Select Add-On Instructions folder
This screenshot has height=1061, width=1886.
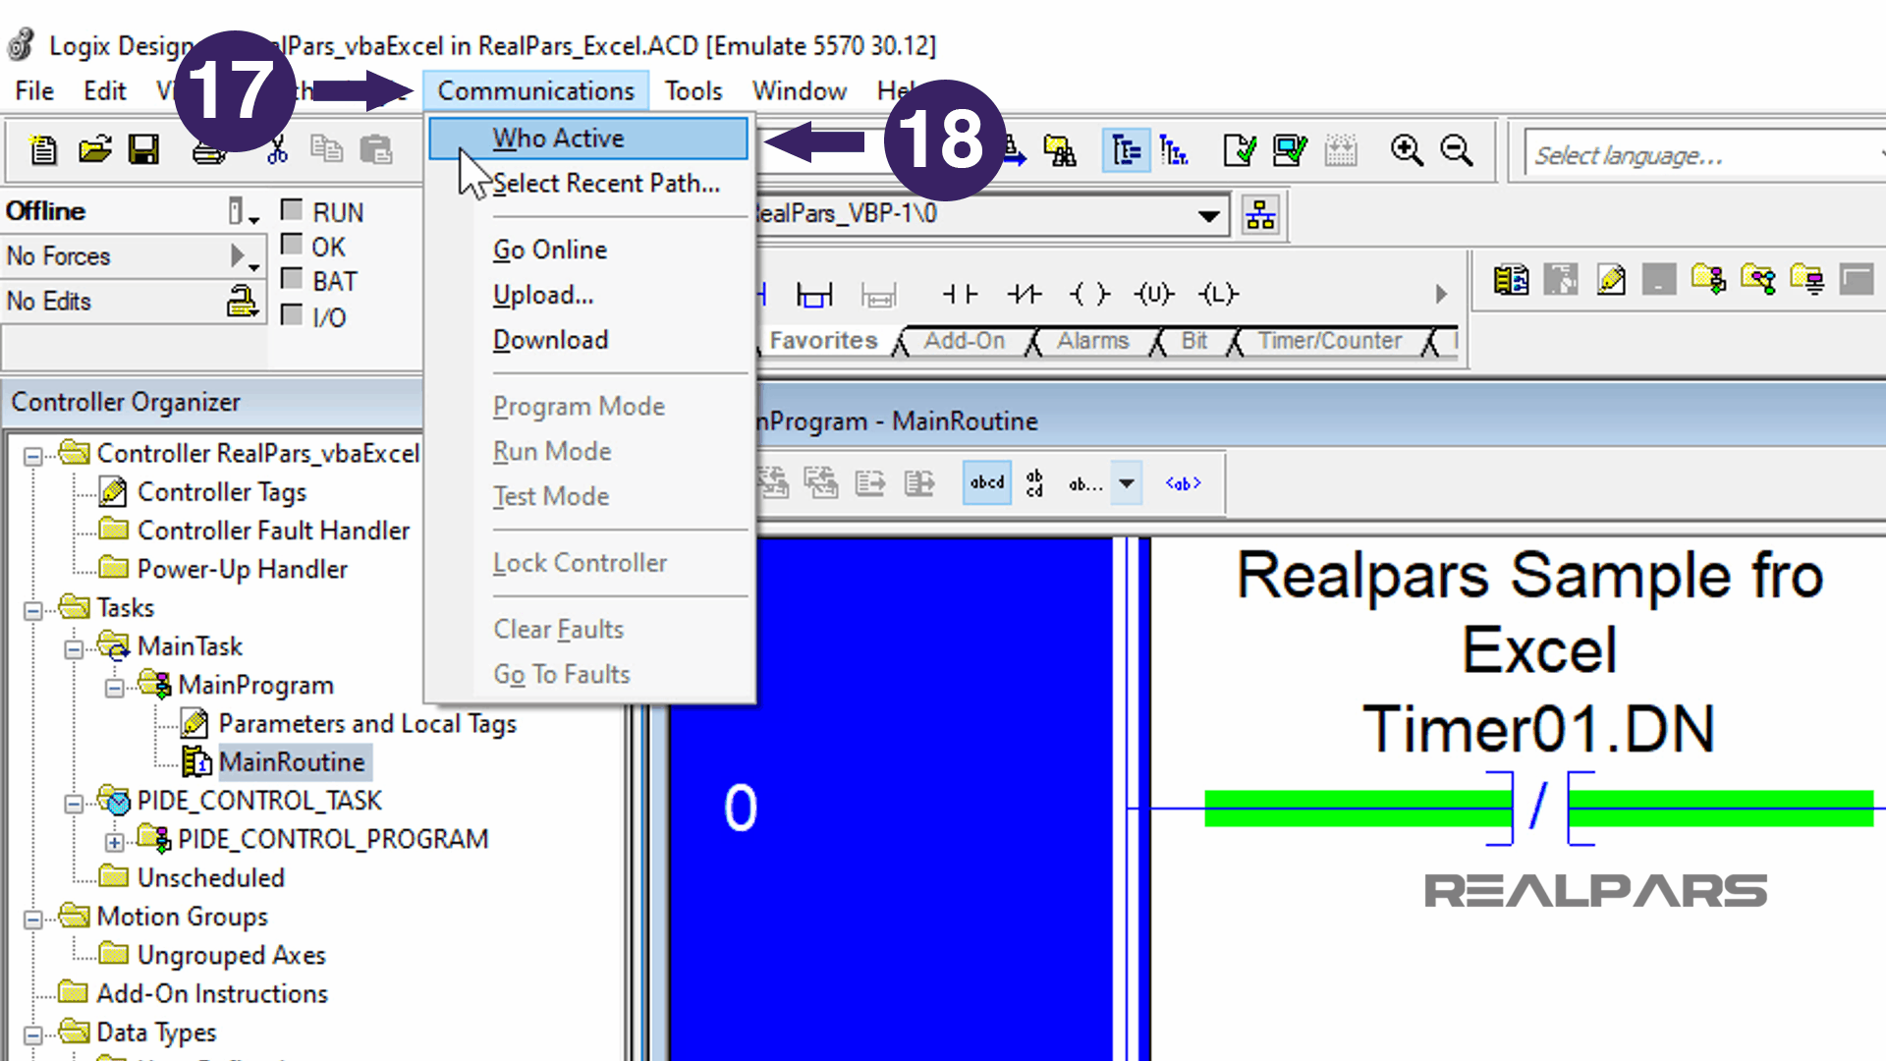(x=212, y=993)
